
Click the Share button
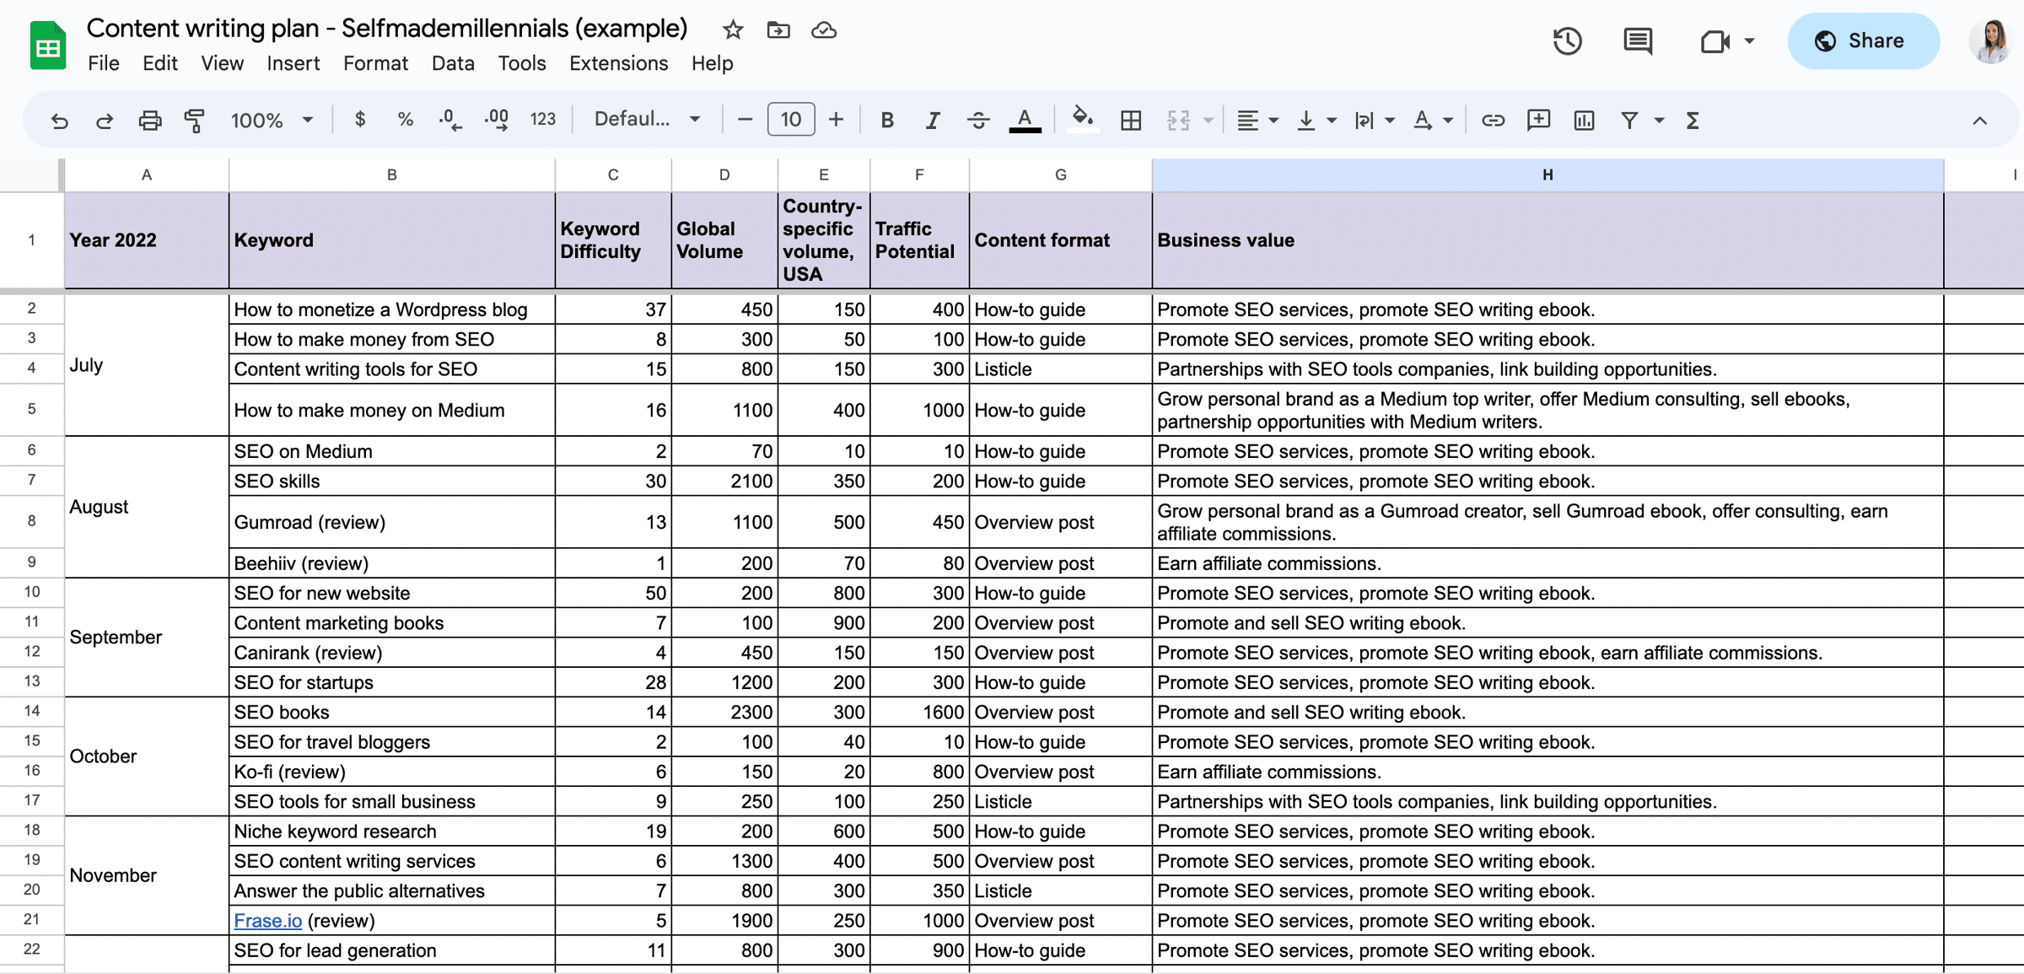coord(1863,40)
